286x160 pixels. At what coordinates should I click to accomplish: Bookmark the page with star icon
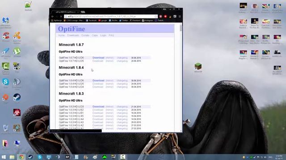[156, 16]
